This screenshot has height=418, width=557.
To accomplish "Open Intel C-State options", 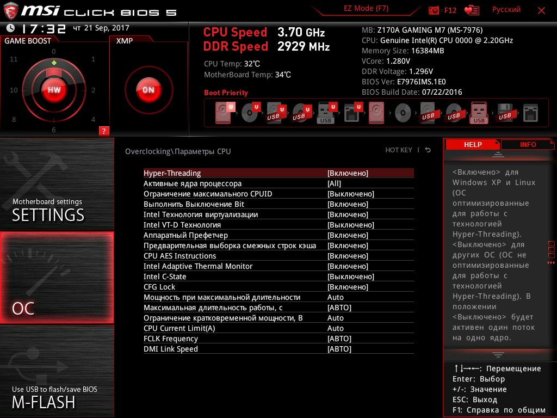I will click(x=278, y=276).
